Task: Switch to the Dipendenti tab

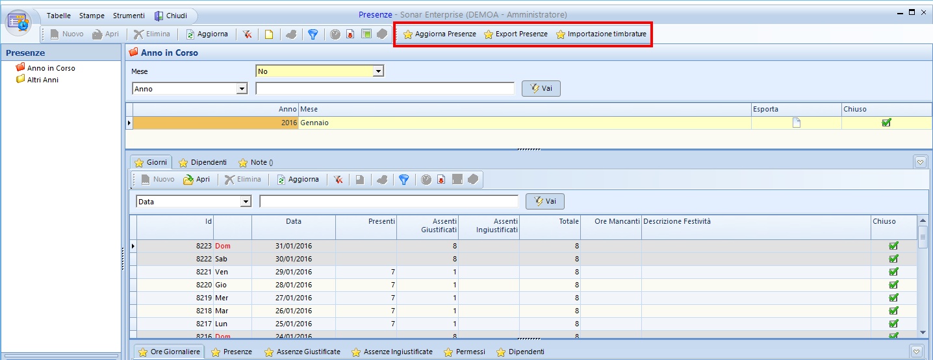Action: click(203, 162)
